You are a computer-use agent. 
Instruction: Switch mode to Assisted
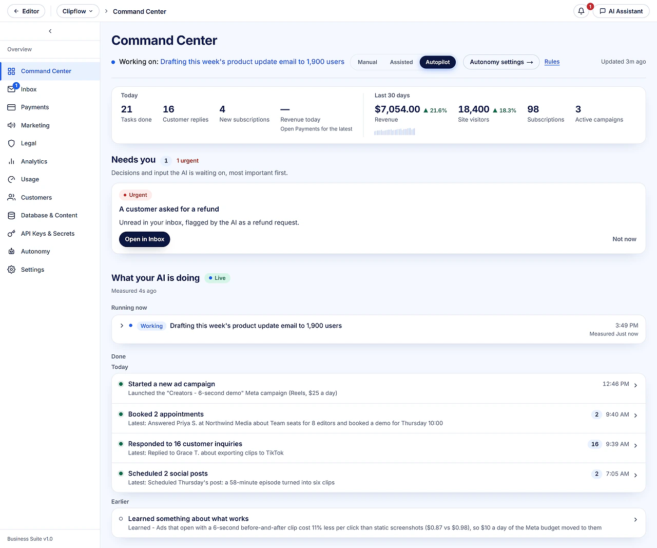coord(401,62)
